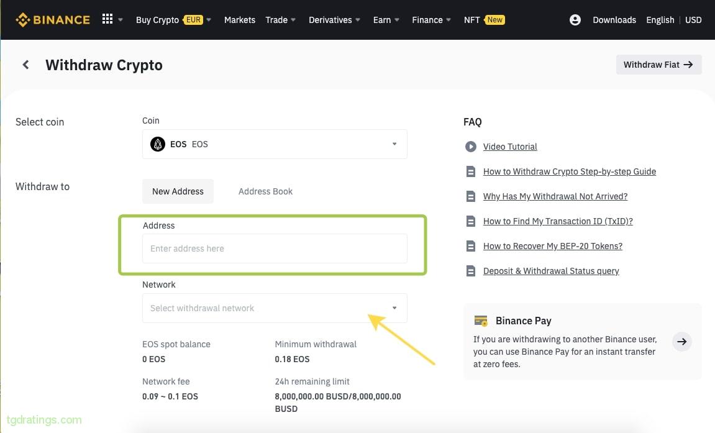The width and height of the screenshot is (715, 433).
Task: Change currency via USD
Action: [693, 20]
